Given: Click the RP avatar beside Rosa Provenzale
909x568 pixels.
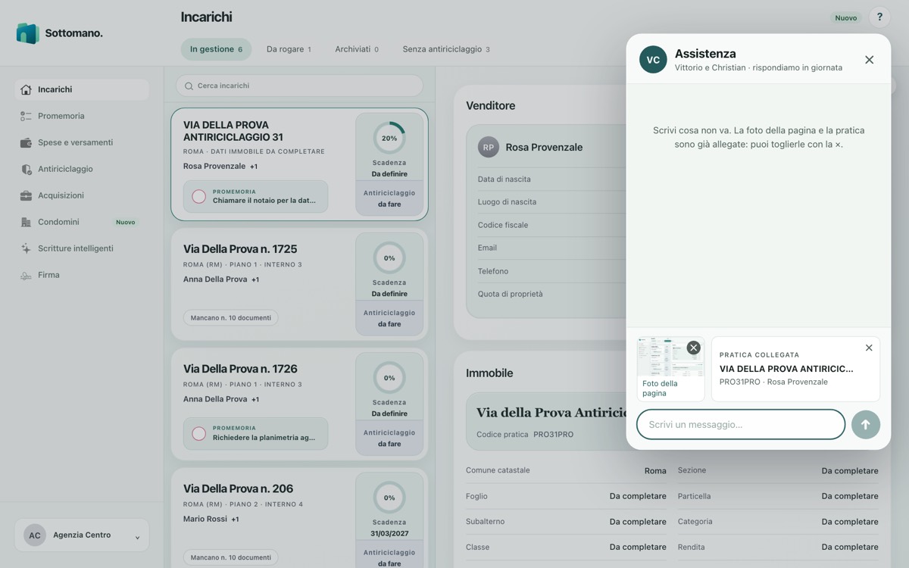Looking at the screenshot, I should click(489, 147).
